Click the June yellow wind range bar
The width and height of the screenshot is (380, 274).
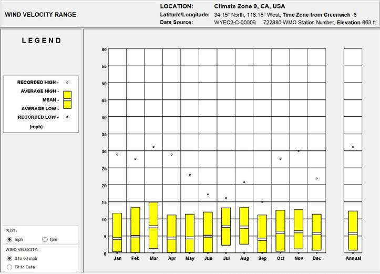coord(208,232)
